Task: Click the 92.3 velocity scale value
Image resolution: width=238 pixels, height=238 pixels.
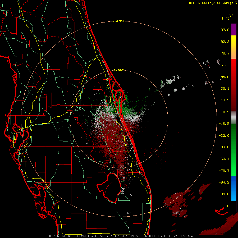Action: click(225, 42)
